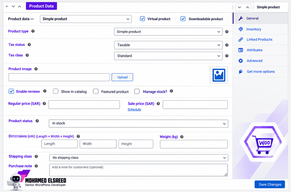
Task: Show help tooltip for Dimensions (cm)
Action: point(78,136)
